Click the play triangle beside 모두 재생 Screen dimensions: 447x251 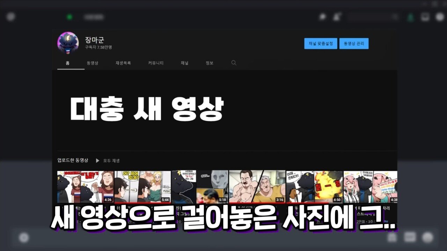pos(98,161)
